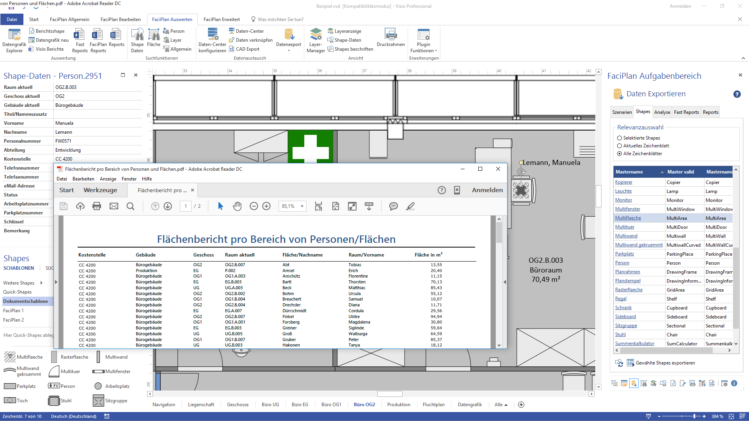Fit page to window in Visio status bar
The height and width of the screenshot is (421, 749).
coord(731,416)
